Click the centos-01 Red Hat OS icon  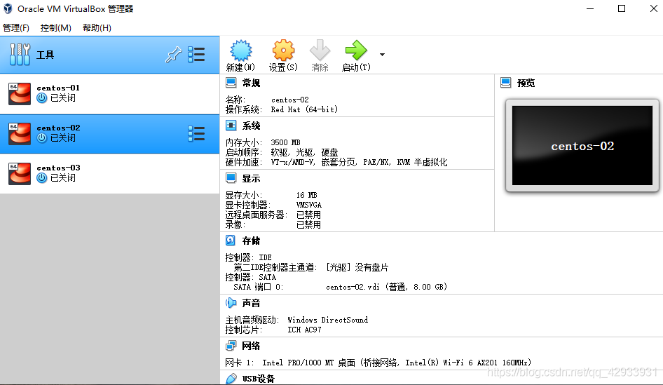click(x=20, y=93)
